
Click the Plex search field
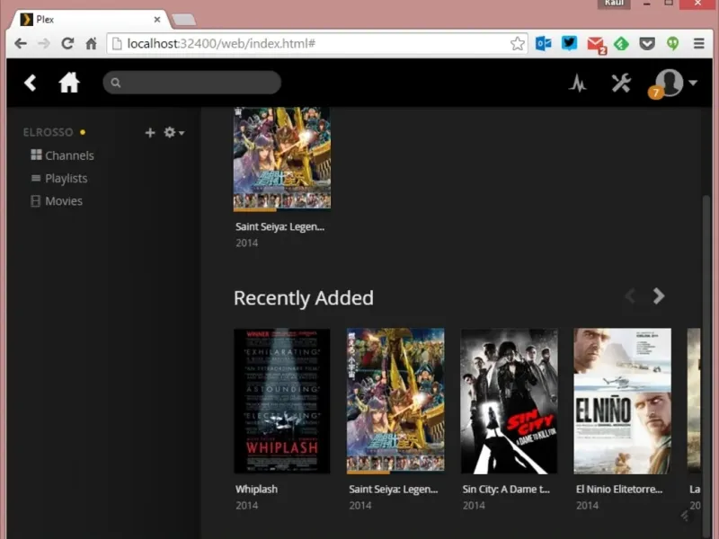click(x=192, y=83)
